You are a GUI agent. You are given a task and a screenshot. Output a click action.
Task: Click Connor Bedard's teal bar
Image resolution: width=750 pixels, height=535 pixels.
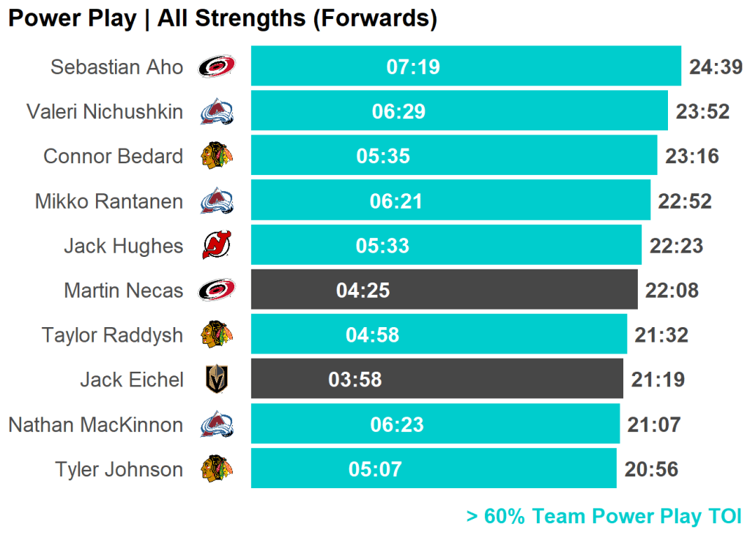tap(453, 156)
